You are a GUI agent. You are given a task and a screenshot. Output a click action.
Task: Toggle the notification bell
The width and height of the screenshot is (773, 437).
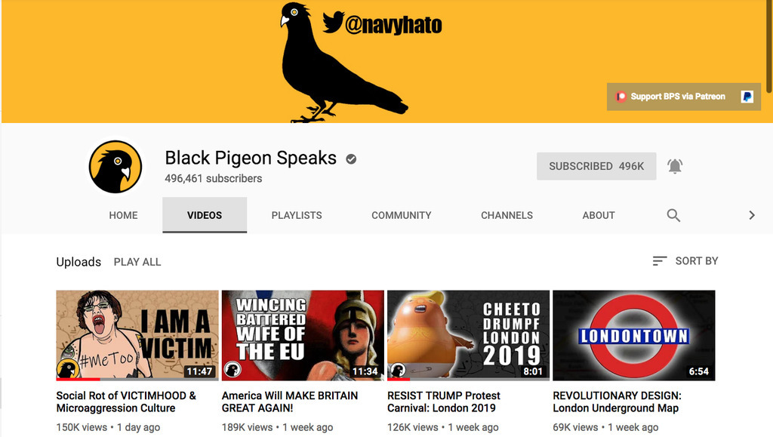point(675,166)
